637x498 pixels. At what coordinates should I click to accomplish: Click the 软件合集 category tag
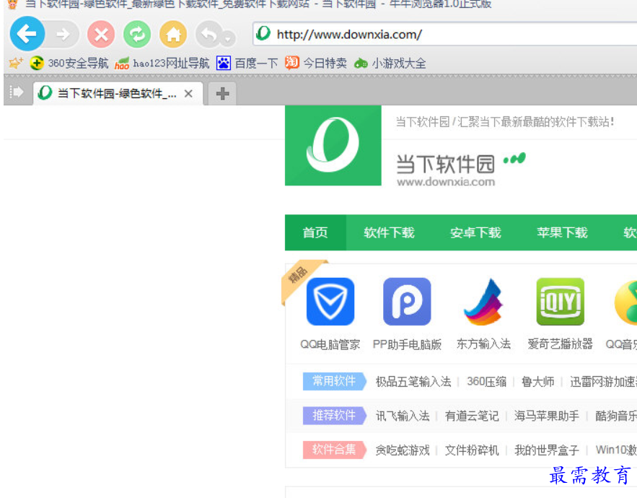coord(334,450)
